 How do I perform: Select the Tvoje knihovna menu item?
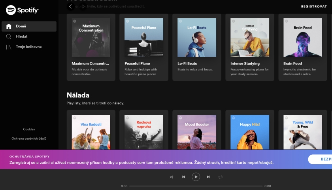[x=29, y=47]
